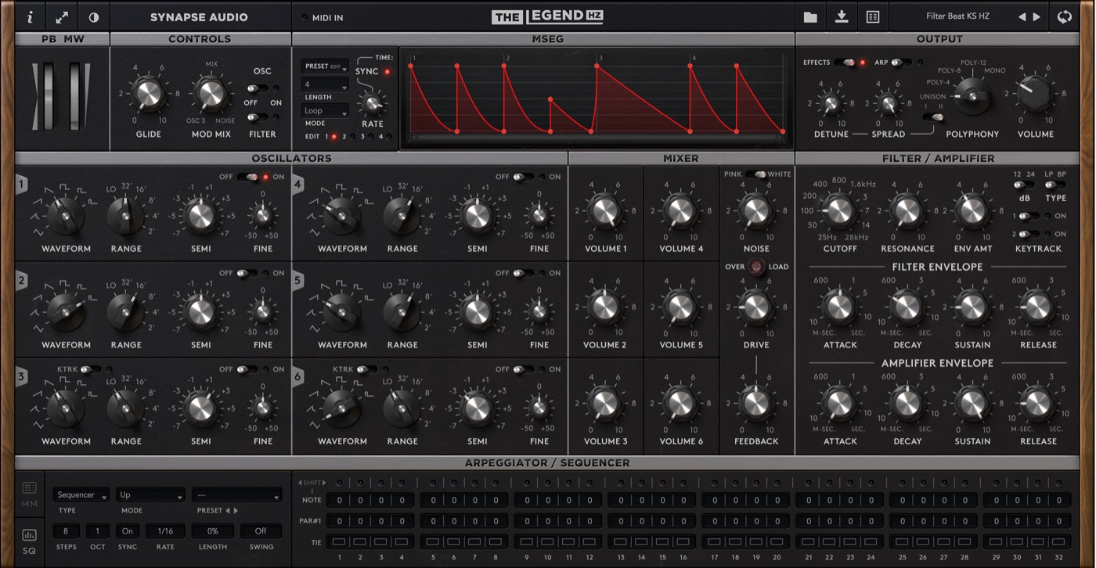
Task: Open the SQ sequencer panel icon
Action: (29, 541)
